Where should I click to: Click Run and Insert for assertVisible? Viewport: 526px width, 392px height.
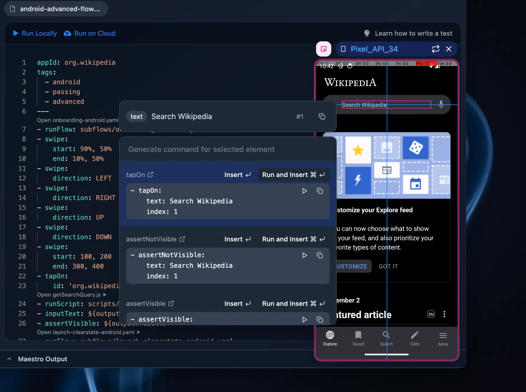[x=293, y=304]
